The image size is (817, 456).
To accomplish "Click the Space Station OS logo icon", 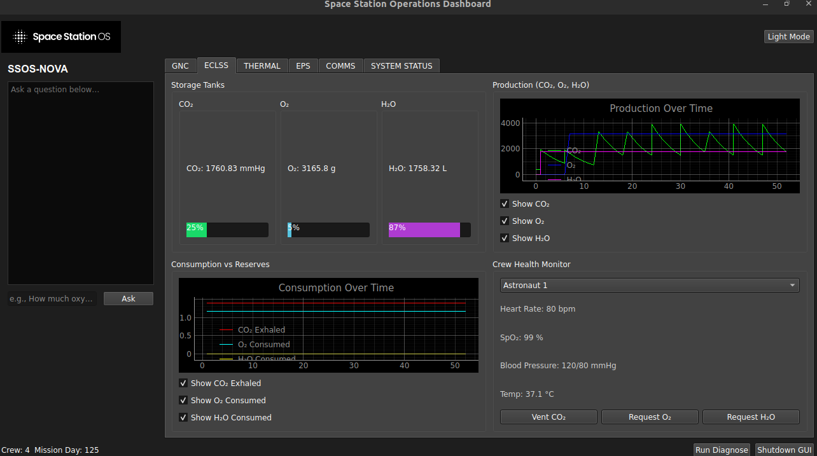I will pyautogui.click(x=20, y=36).
